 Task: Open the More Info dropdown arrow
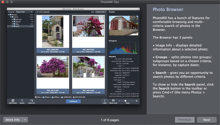(x=25, y=120)
